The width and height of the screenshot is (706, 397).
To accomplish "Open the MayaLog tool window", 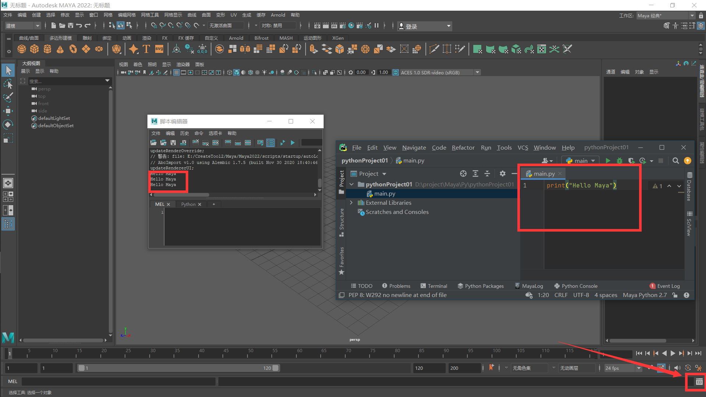I will pyautogui.click(x=529, y=286).
